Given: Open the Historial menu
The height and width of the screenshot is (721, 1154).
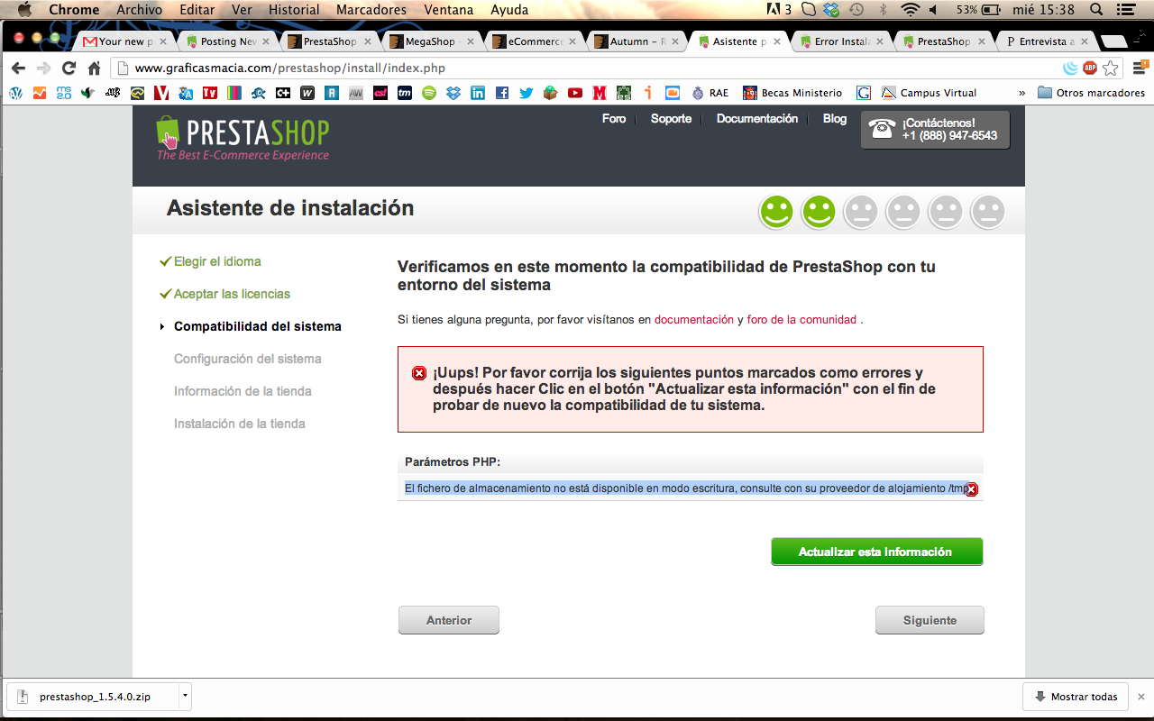Looking at the screenshot, I should click(294, 10).
